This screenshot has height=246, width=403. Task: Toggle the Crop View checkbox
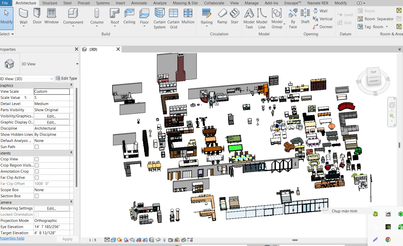click(x=37, y=159)
